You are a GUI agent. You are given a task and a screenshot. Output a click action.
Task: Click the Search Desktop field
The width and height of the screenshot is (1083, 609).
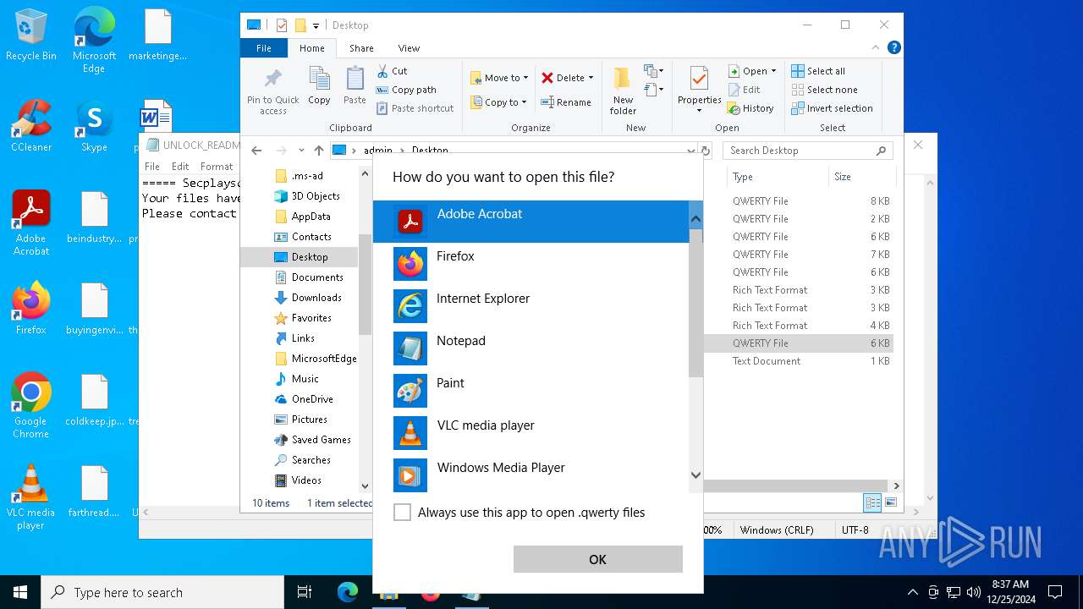pos(808,151)
